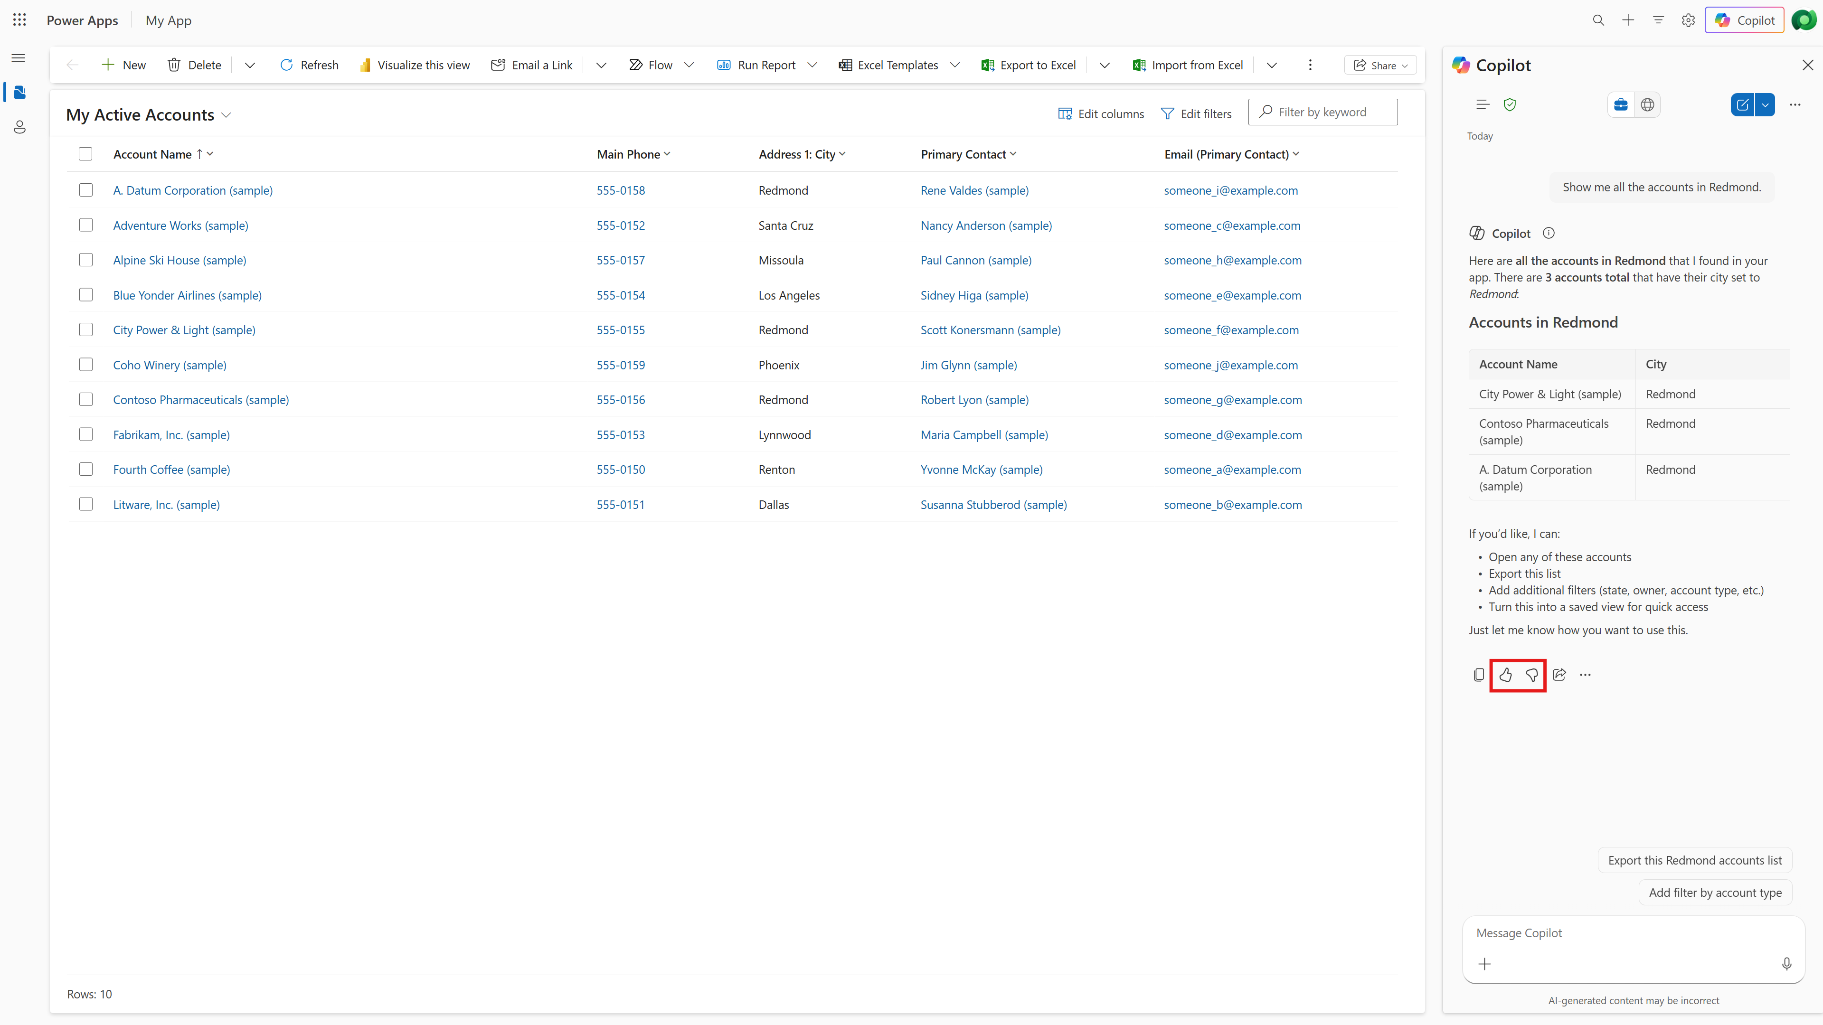Select the web globe mode in Copilot
The height and width of the screenshot is (1025, 1823).
pyautogui.click(x=1647, y=105)
